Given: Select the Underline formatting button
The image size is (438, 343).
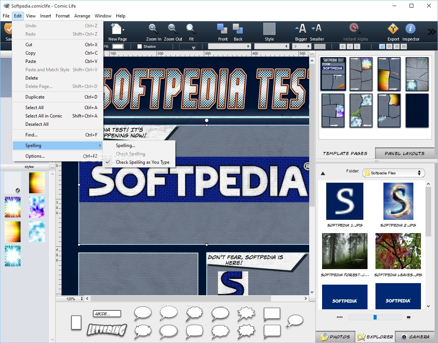Looking at the screenshot, I should [x=357, y=46].
